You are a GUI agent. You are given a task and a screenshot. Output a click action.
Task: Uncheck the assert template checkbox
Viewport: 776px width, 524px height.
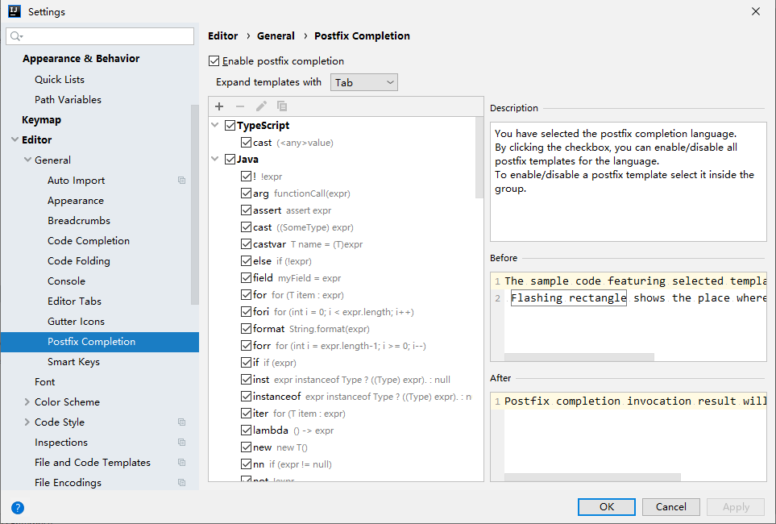[x=246, y=210]
